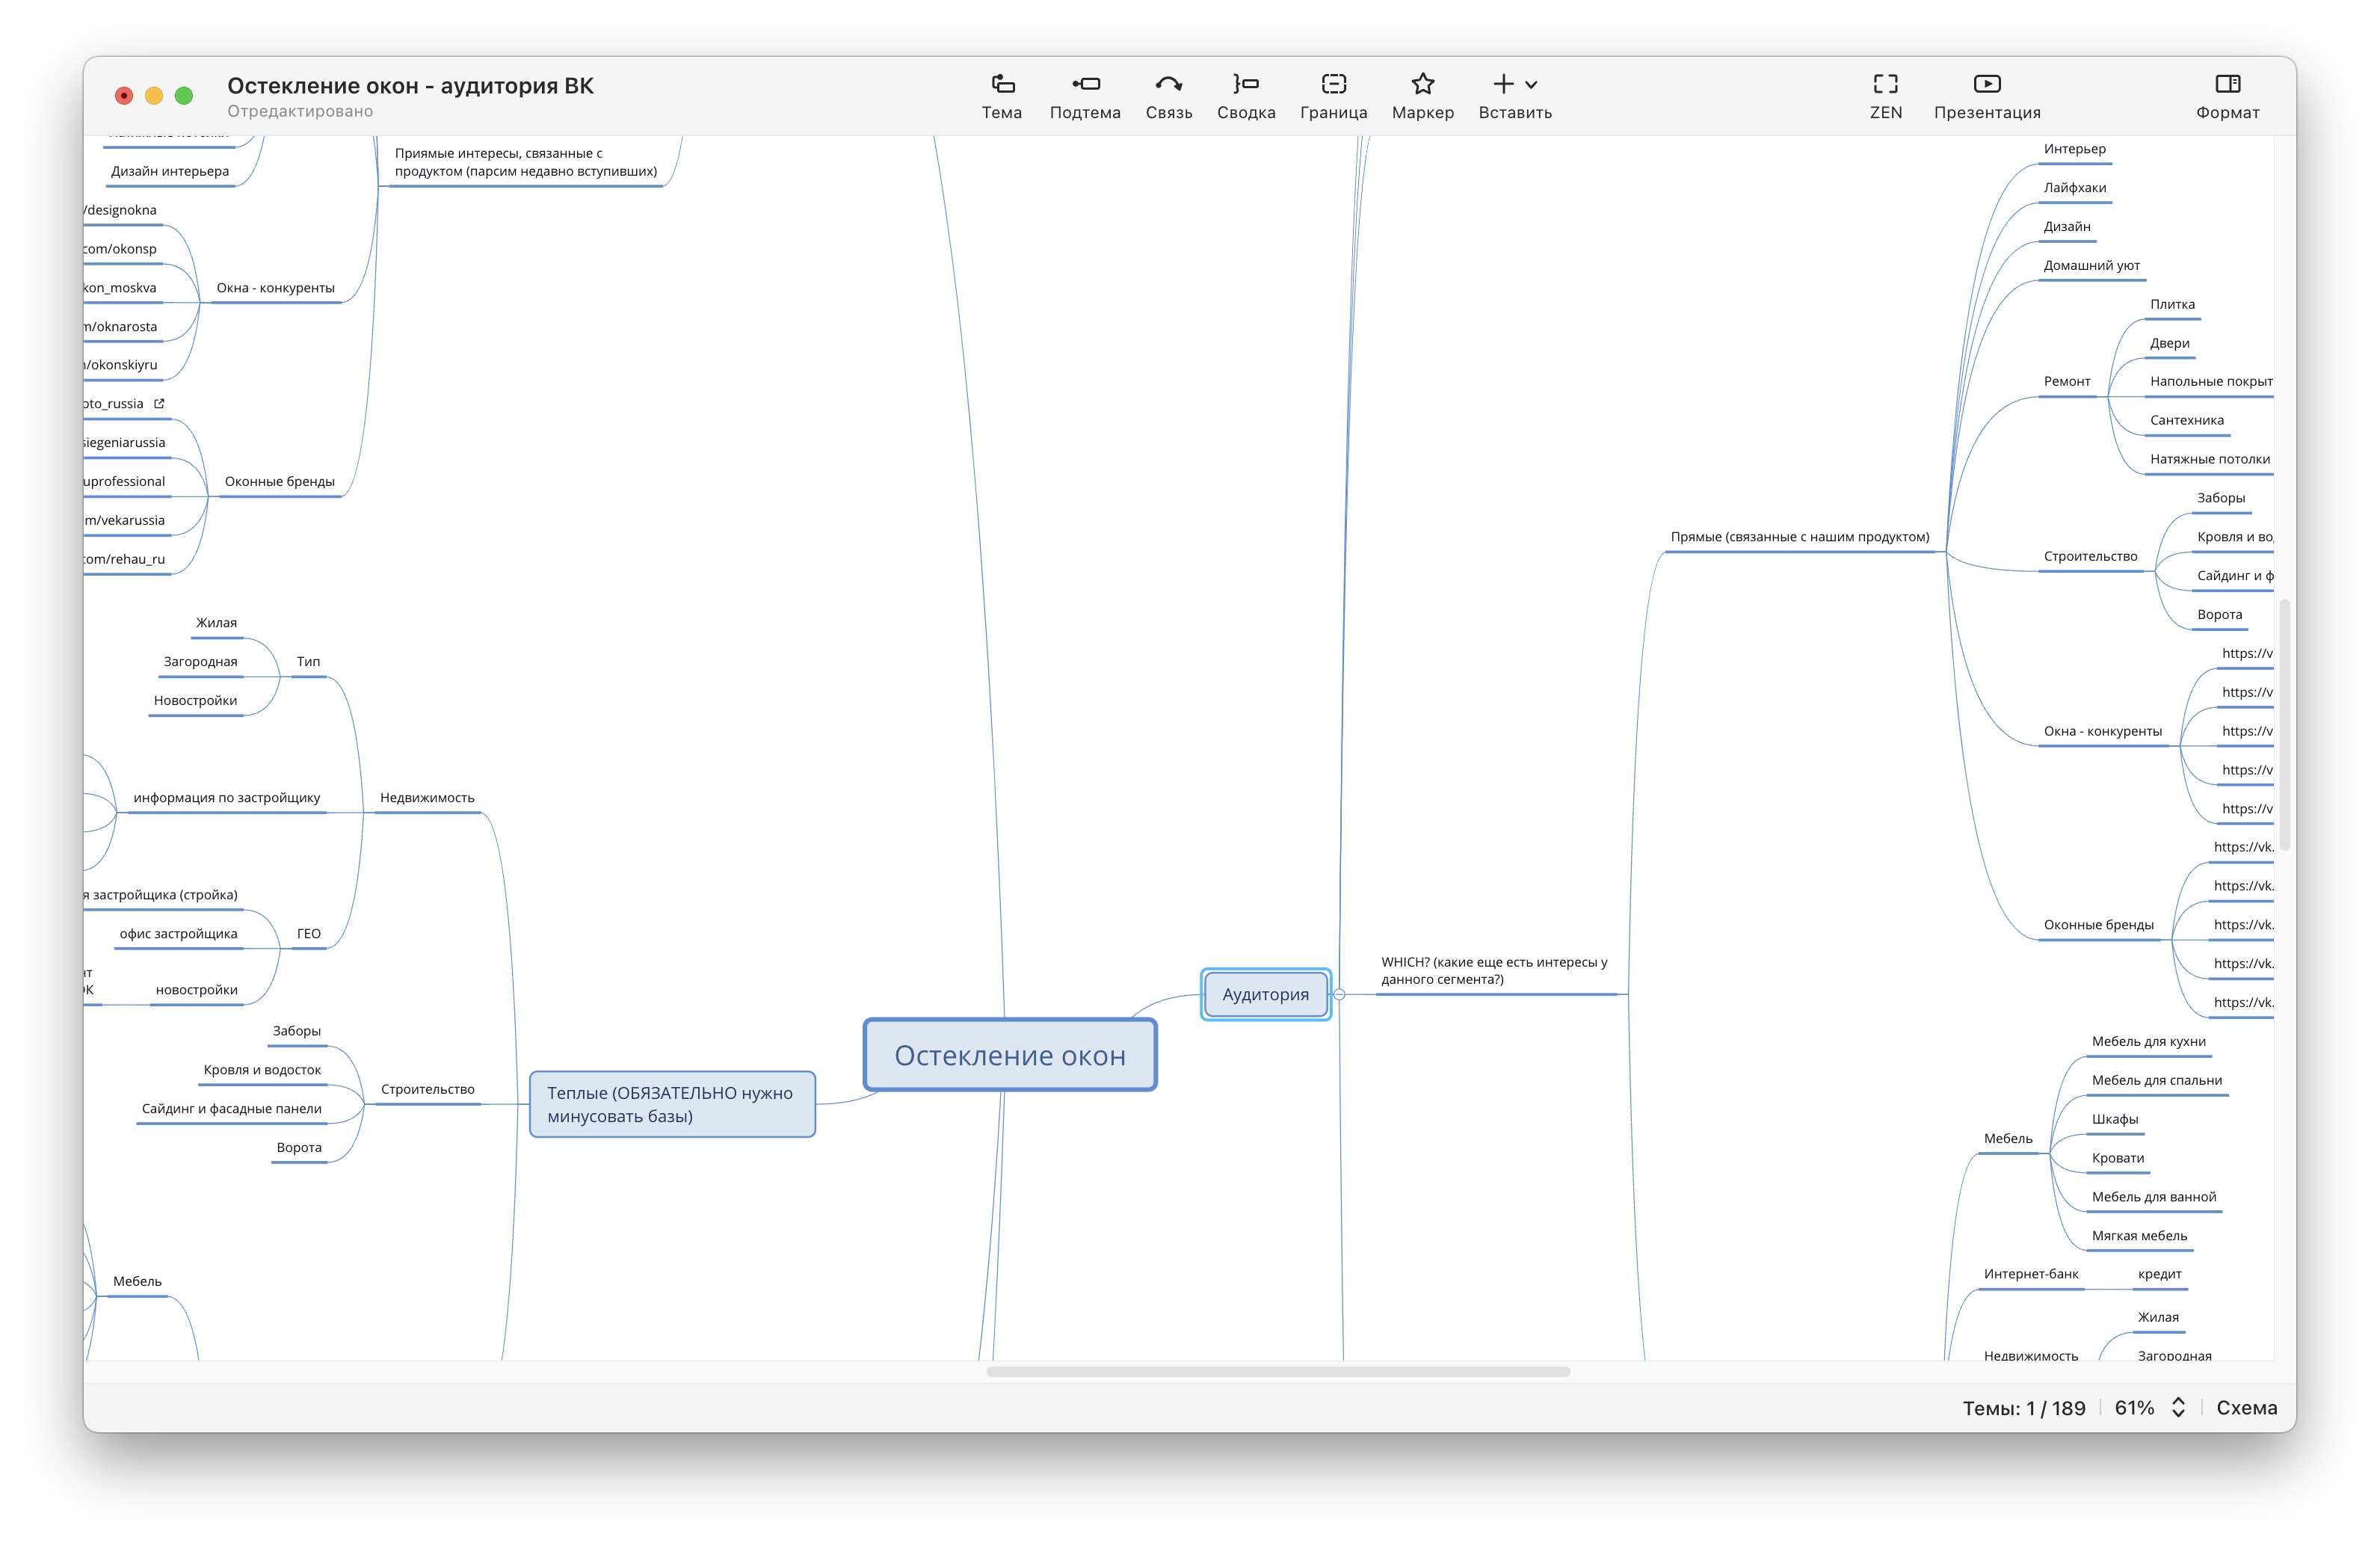
Task: Click the vertical scrollbar on right
Action: (2284, 725)
